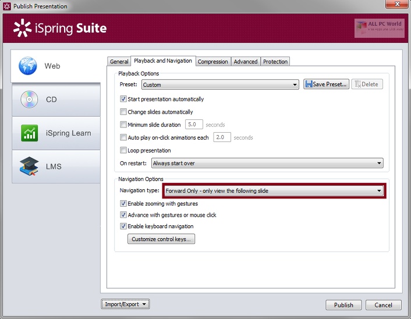Click the iSpring Suite logo
Image resolution: width=411 pixels, height=319 pixels.
point(60,28)
